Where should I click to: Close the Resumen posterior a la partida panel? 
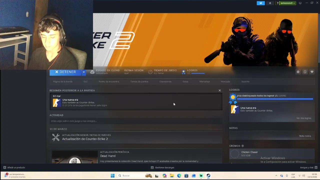220,90
